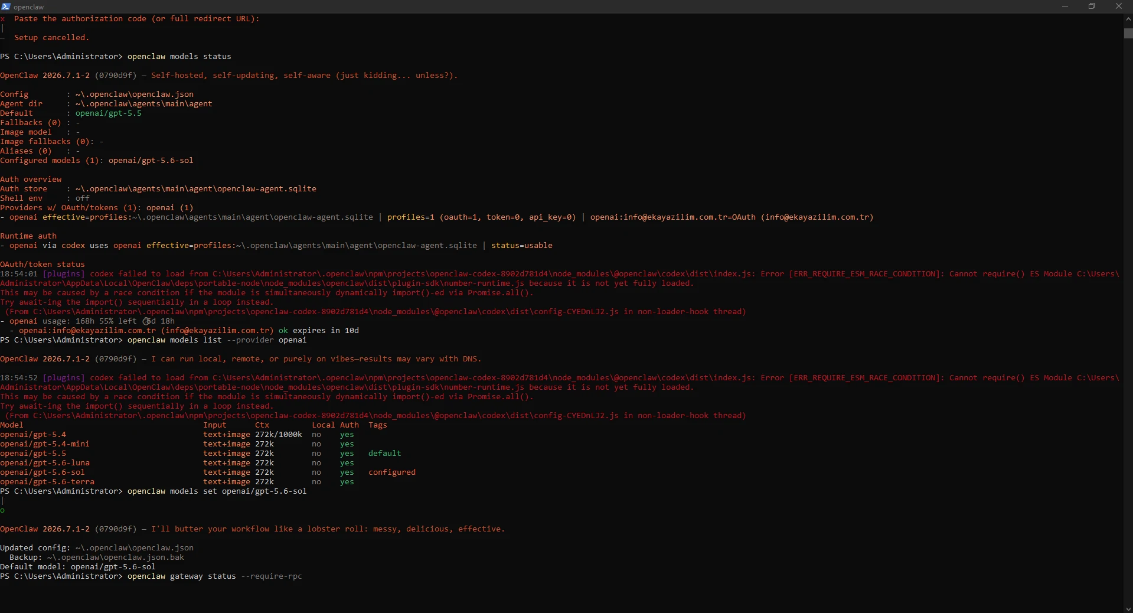Click the 'Auth overview' heading
This screenshot has height=613, width=1133.
31,180
